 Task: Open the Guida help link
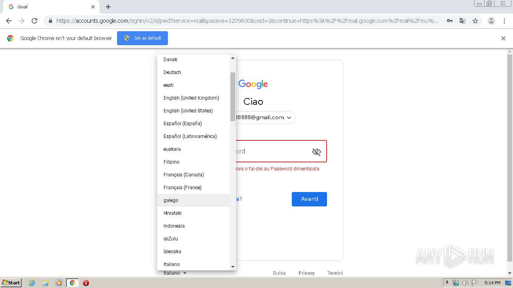(x=279, y=273)
